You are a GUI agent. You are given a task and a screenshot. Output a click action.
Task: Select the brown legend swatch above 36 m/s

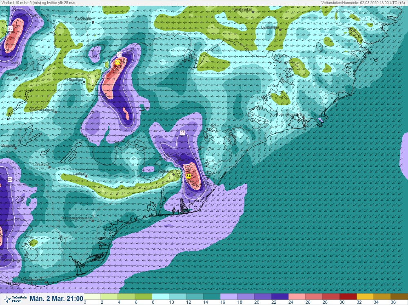click(399, 297)
